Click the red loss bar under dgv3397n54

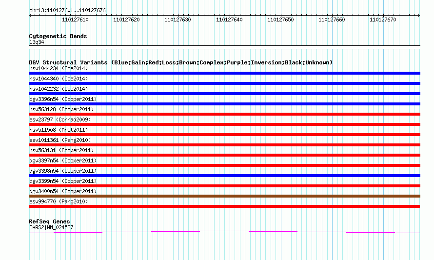(224, 165)
